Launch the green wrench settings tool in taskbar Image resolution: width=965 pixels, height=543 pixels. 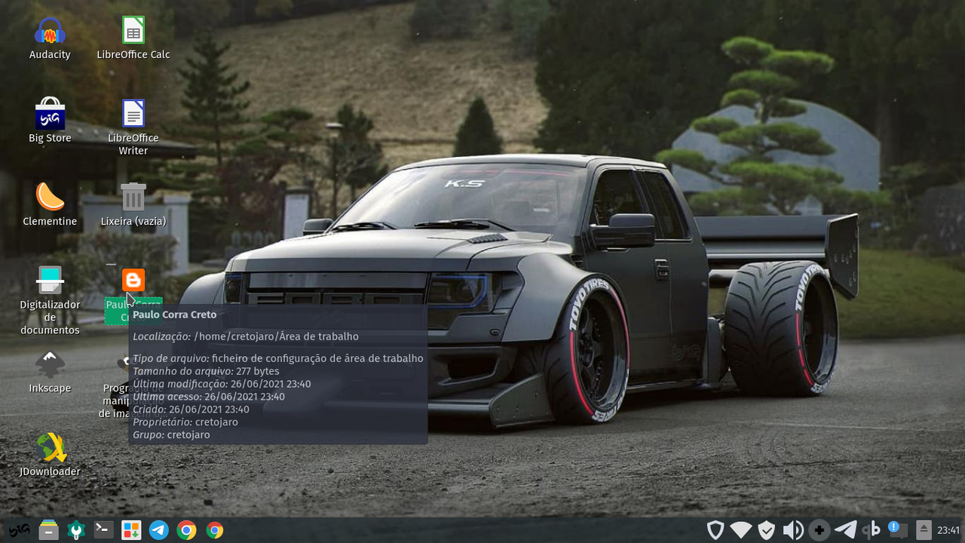[76, 530]
